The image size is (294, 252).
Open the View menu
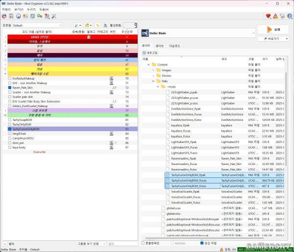click(19, 9)
